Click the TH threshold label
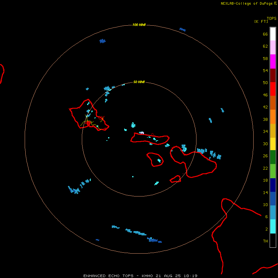 pyautogui.click(x=265, y=241)
